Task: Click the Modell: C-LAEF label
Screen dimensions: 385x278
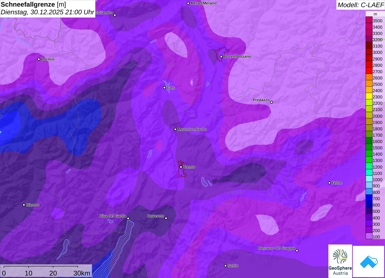Action: click(x=361, y=5)
